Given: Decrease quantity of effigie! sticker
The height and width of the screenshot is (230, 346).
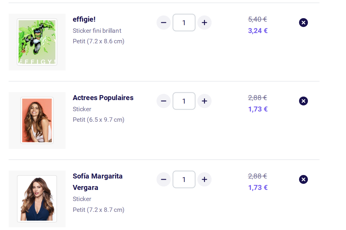Looking at the screenshot, I should [164, 23].
